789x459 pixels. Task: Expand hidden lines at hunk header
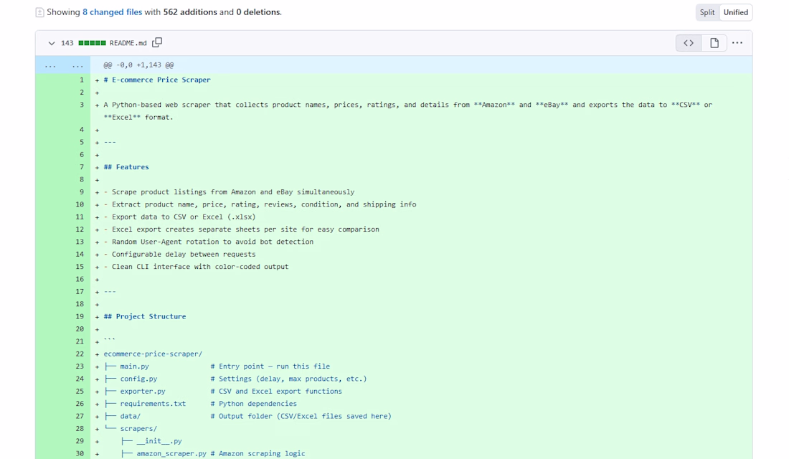coord(63,65)
